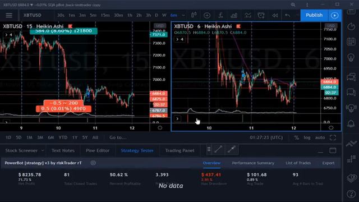Open the Ideas lightbulb panel in right sidebar
The image size is (359, 202).
pyautogui.click(x=351, y=57)
